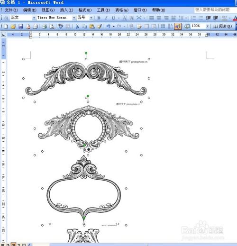Click the Format Painter brush icon
This screenshot has width=237, height=246.
coord(99,26)
